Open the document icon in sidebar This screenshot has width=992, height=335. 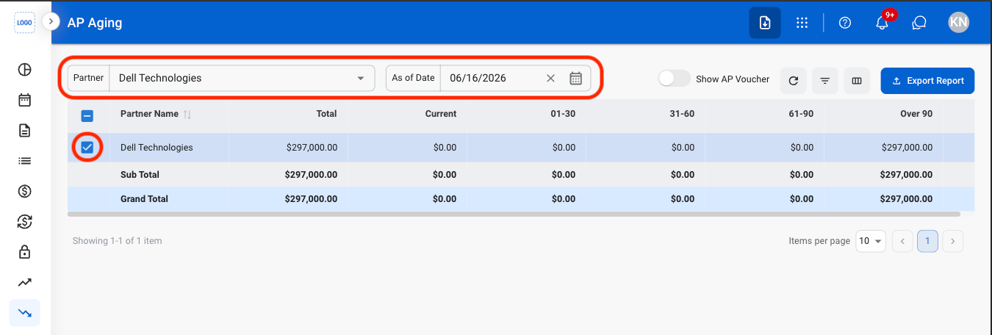point(25,131)
